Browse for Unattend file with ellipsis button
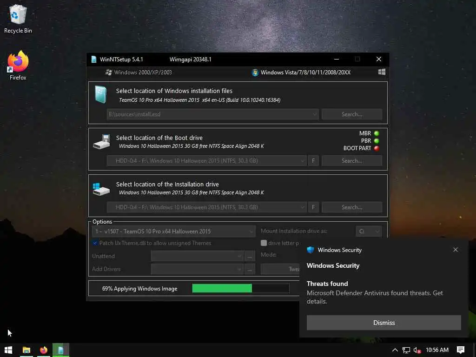Screen dimensions: 476x357 pos(250,256)
